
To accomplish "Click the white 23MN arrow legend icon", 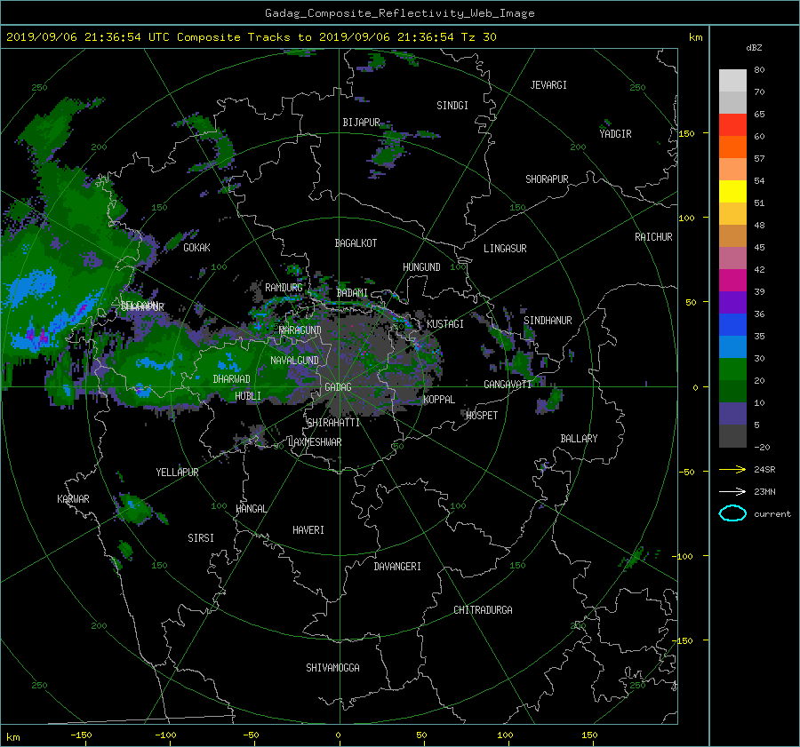I will [x=732, y=491].
